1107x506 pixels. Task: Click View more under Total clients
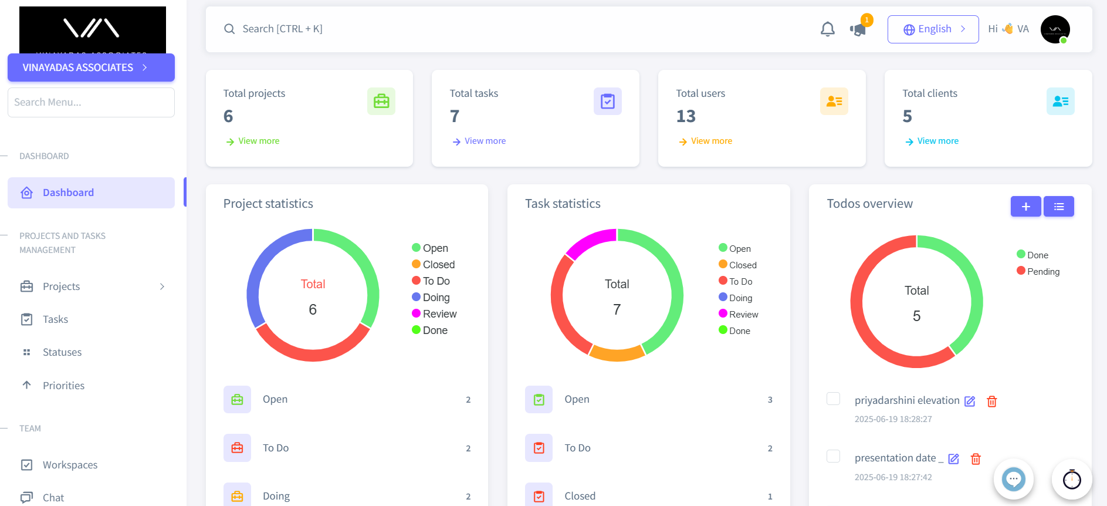(x=937, y=141)
